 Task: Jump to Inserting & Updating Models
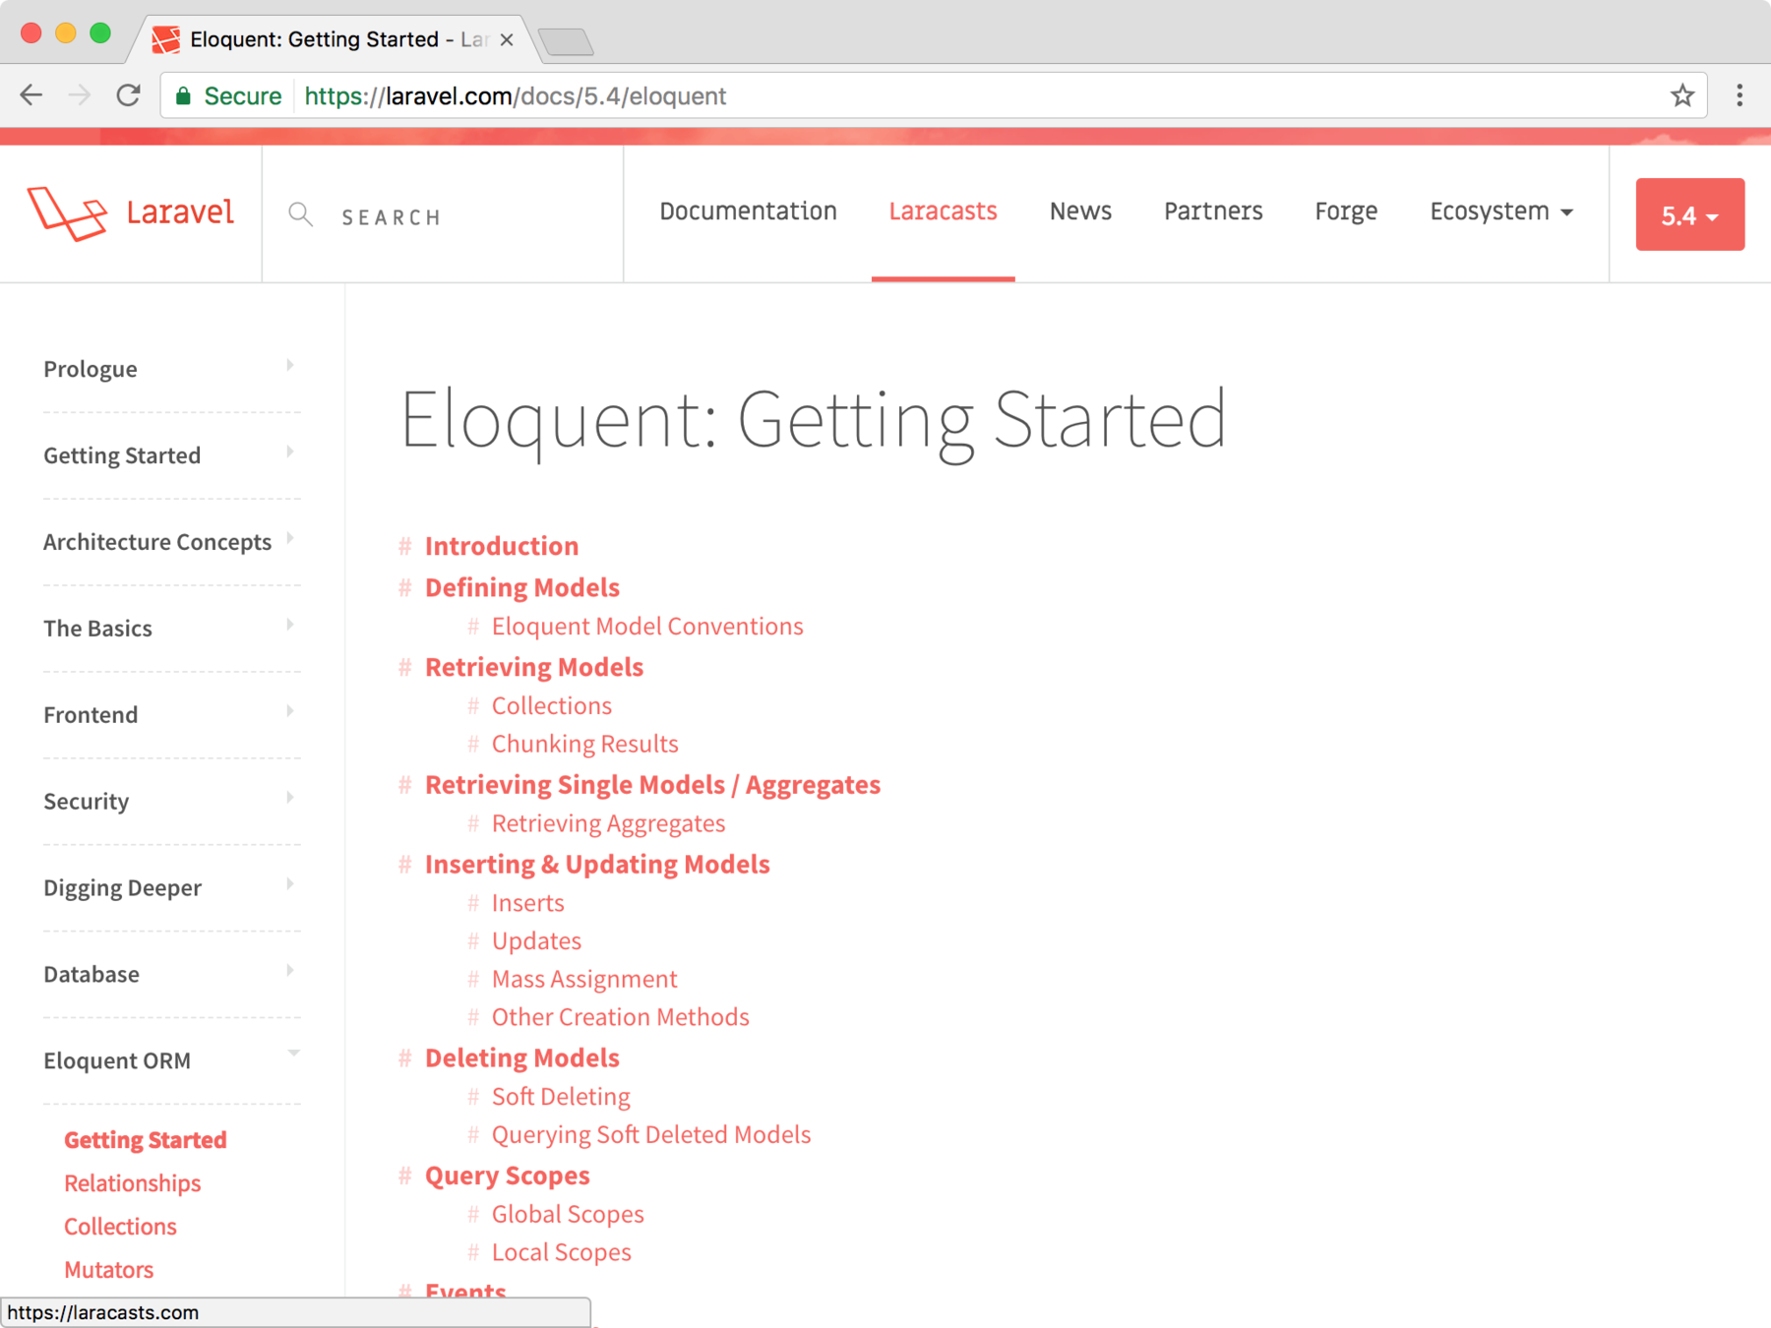[x=597, y=864]
